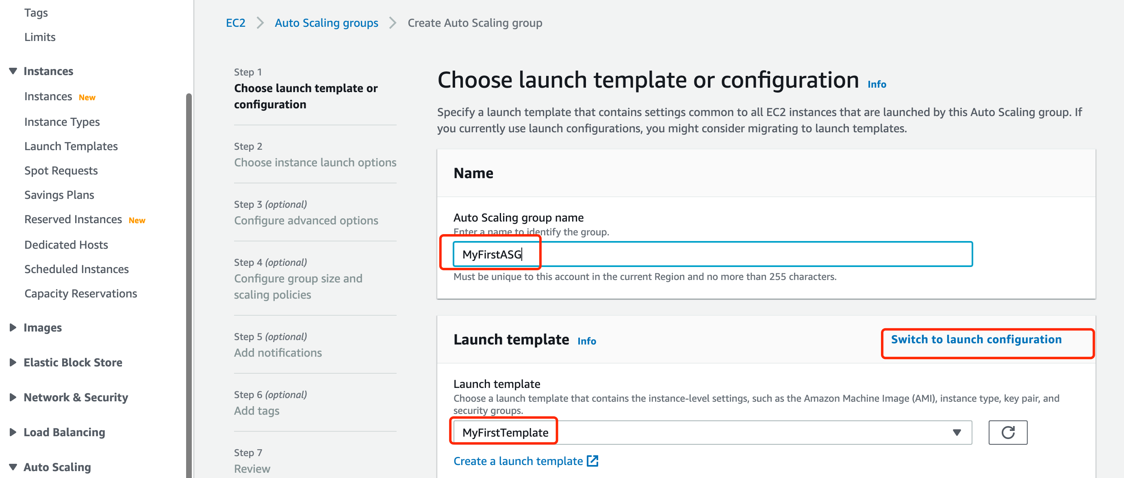Image resolution: width=1124 pixels, height=478 pixels.
Task: Select Instance Types sidebar item
Action: pyautogui.click(x=62, y=122)
